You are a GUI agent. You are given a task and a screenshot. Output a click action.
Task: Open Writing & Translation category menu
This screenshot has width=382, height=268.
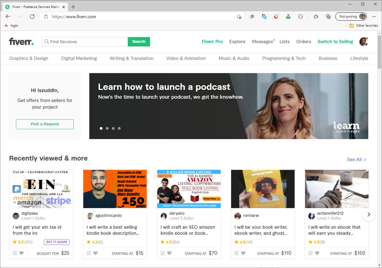coord(131,58)
